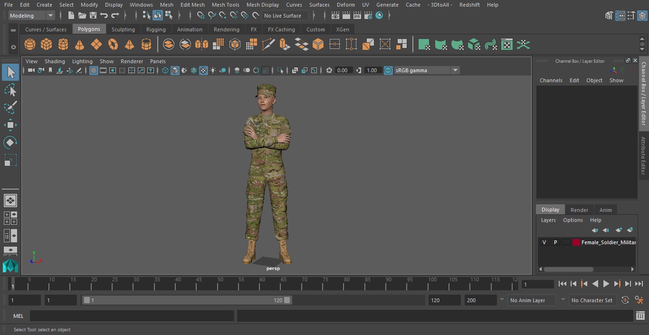Create a polygon pipe from the shelf
The image size is (649, 335).
146,45
